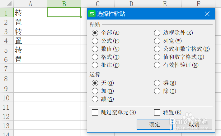Select 值和数字格式(U) option
Viewport: 221px width, 136px height.
coord(157,57)
